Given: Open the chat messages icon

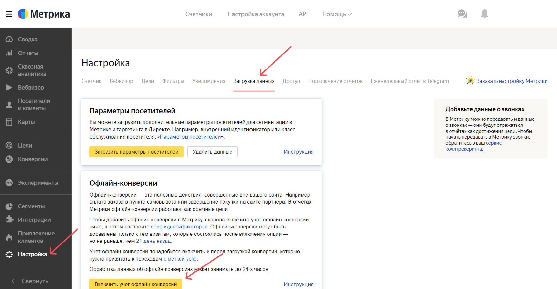Looking at the screenshot, I should 462,14.
